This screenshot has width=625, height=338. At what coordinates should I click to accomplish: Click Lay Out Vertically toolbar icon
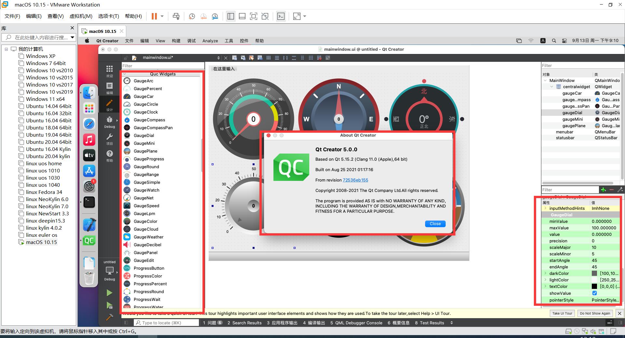(x=277, y=58)
